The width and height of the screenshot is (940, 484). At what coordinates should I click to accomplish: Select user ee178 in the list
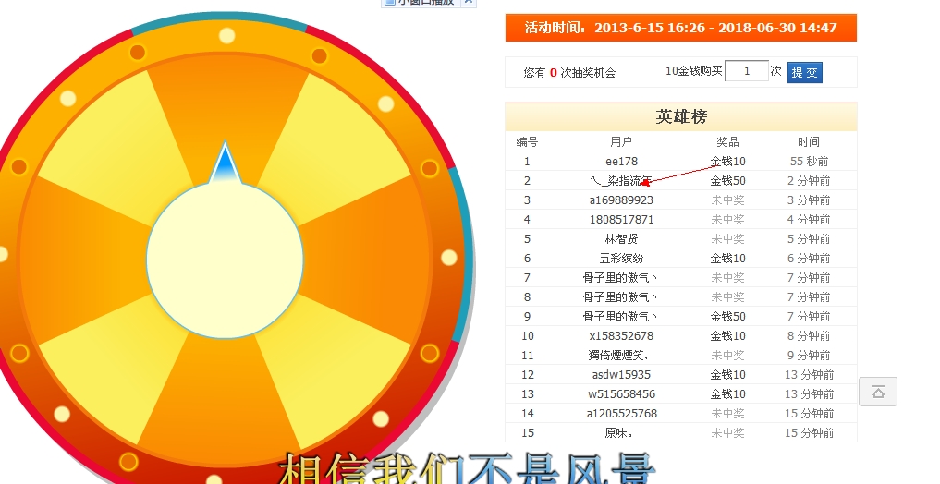621,161
